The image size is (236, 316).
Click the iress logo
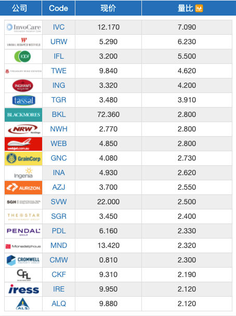pyautogui.click(x=23, y=289)
